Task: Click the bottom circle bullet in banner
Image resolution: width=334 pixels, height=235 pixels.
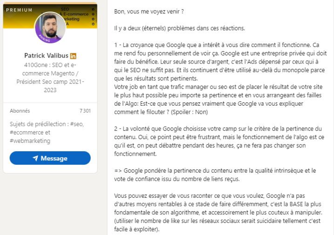Action: [x=93, y=24]
